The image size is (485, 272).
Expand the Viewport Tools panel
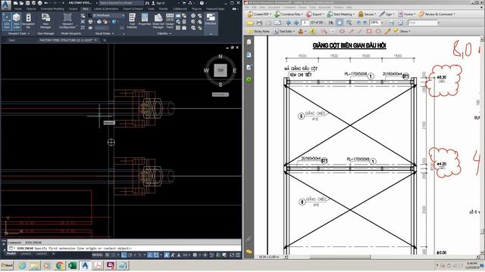point(18,33)
